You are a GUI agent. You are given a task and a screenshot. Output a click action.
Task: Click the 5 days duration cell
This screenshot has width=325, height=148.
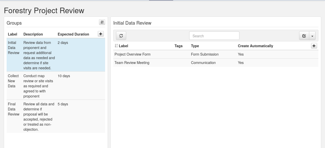coord(63,104)
